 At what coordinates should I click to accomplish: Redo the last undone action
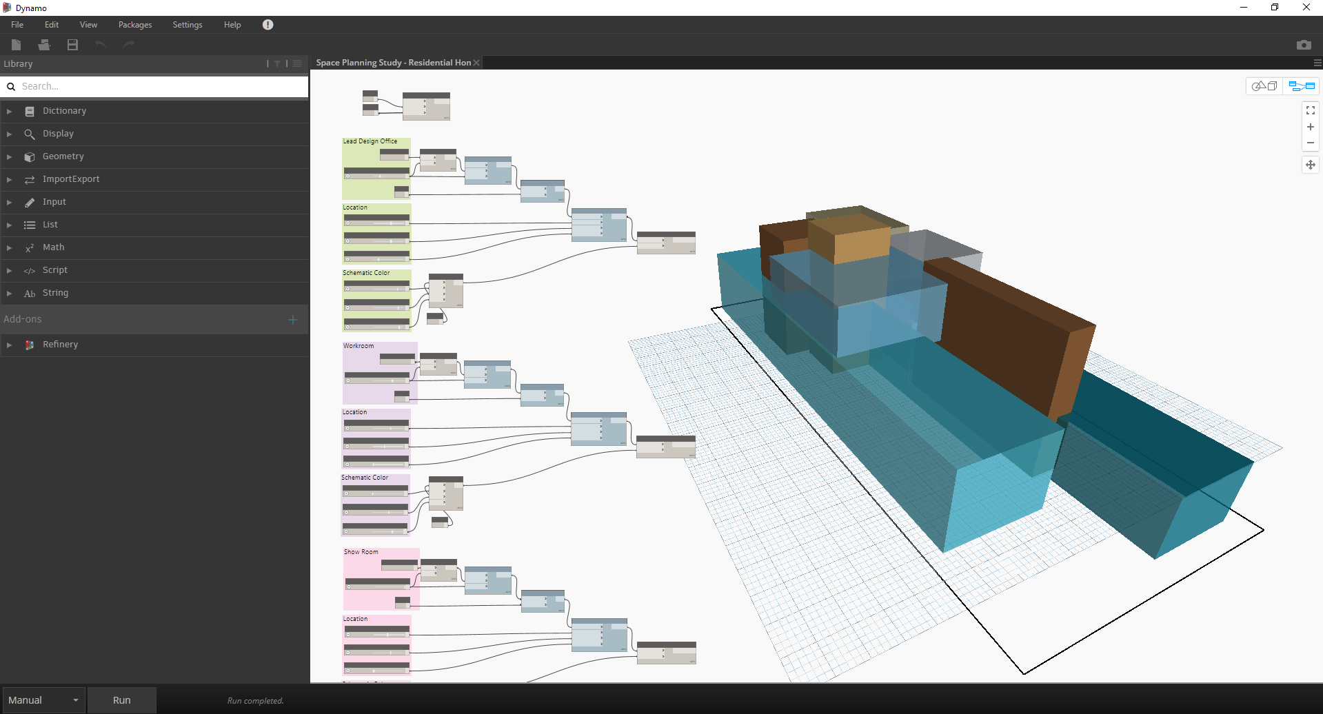[128, 44]
